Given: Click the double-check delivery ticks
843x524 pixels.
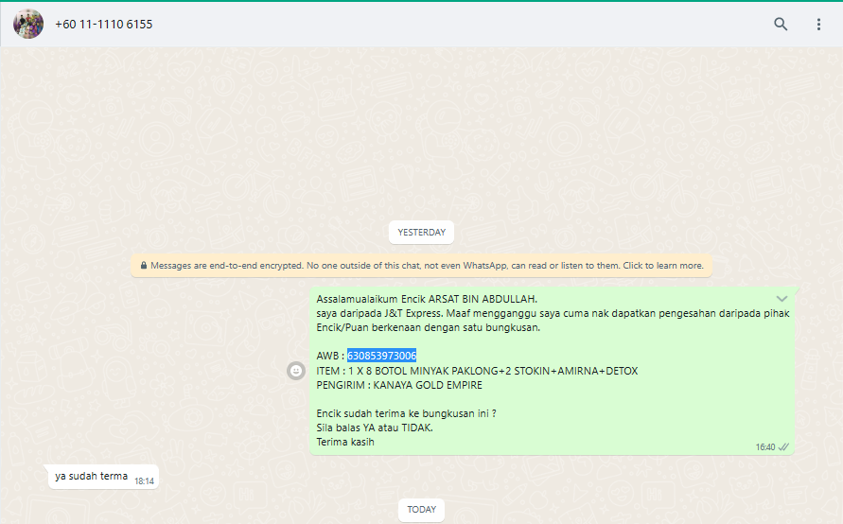Looking at the screenshot, I should pos(783,446).
